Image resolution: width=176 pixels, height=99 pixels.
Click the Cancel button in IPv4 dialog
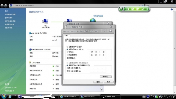pos(109,82)
